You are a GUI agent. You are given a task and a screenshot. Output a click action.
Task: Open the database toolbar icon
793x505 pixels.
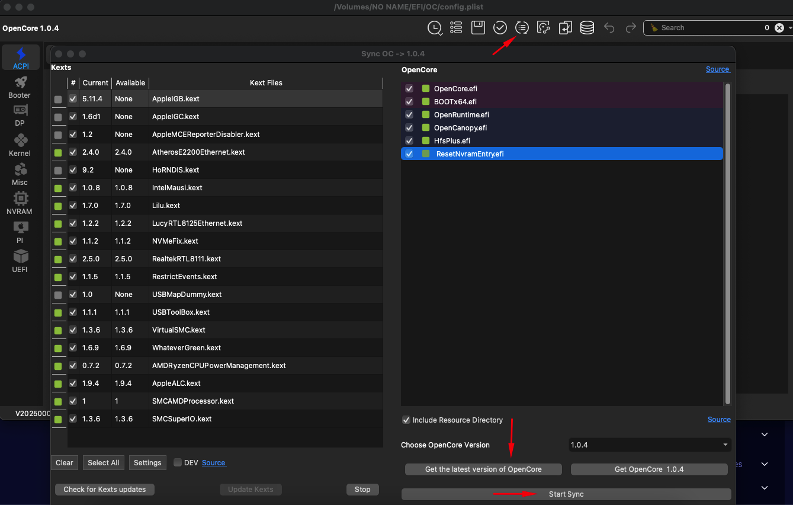[587, 28]
